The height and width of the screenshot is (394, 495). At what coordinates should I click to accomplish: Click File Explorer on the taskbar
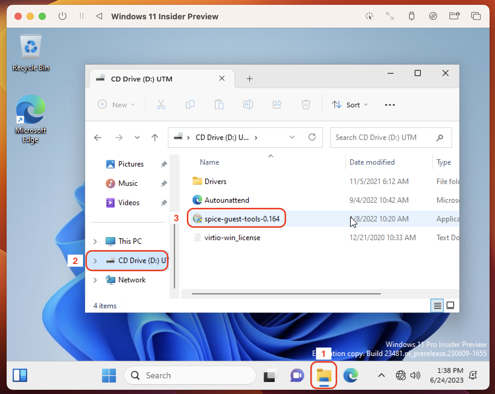tap(324, 376)
